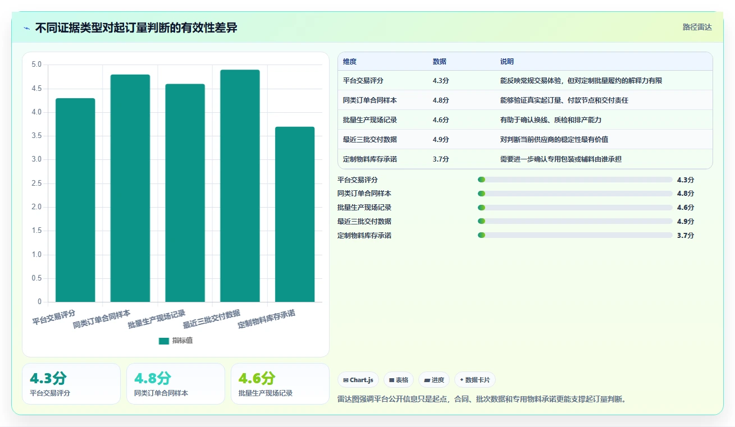Click the 4.9分 value in the table
735x427 pixels.
pos(441,140)
